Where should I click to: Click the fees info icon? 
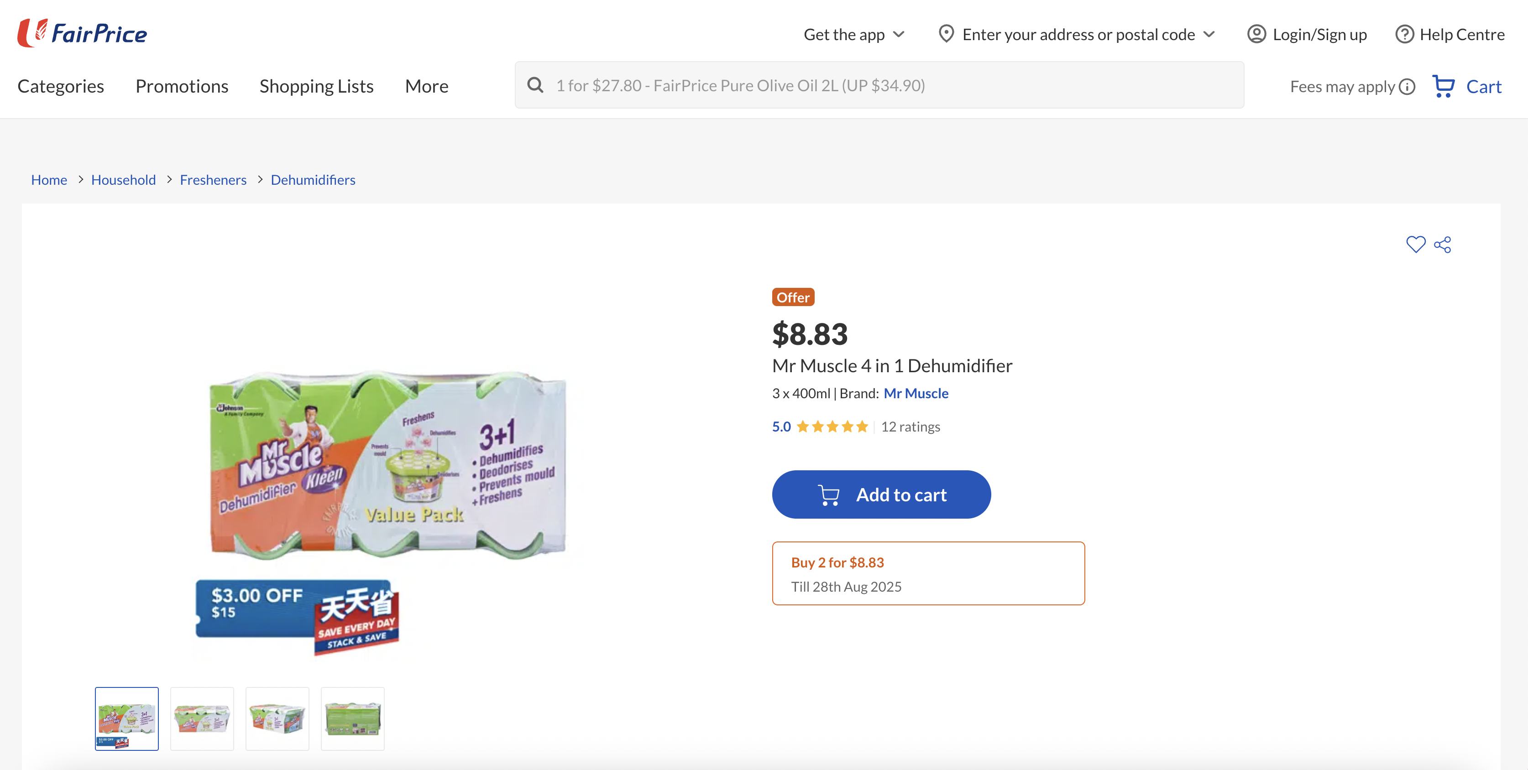point(1407,87)
